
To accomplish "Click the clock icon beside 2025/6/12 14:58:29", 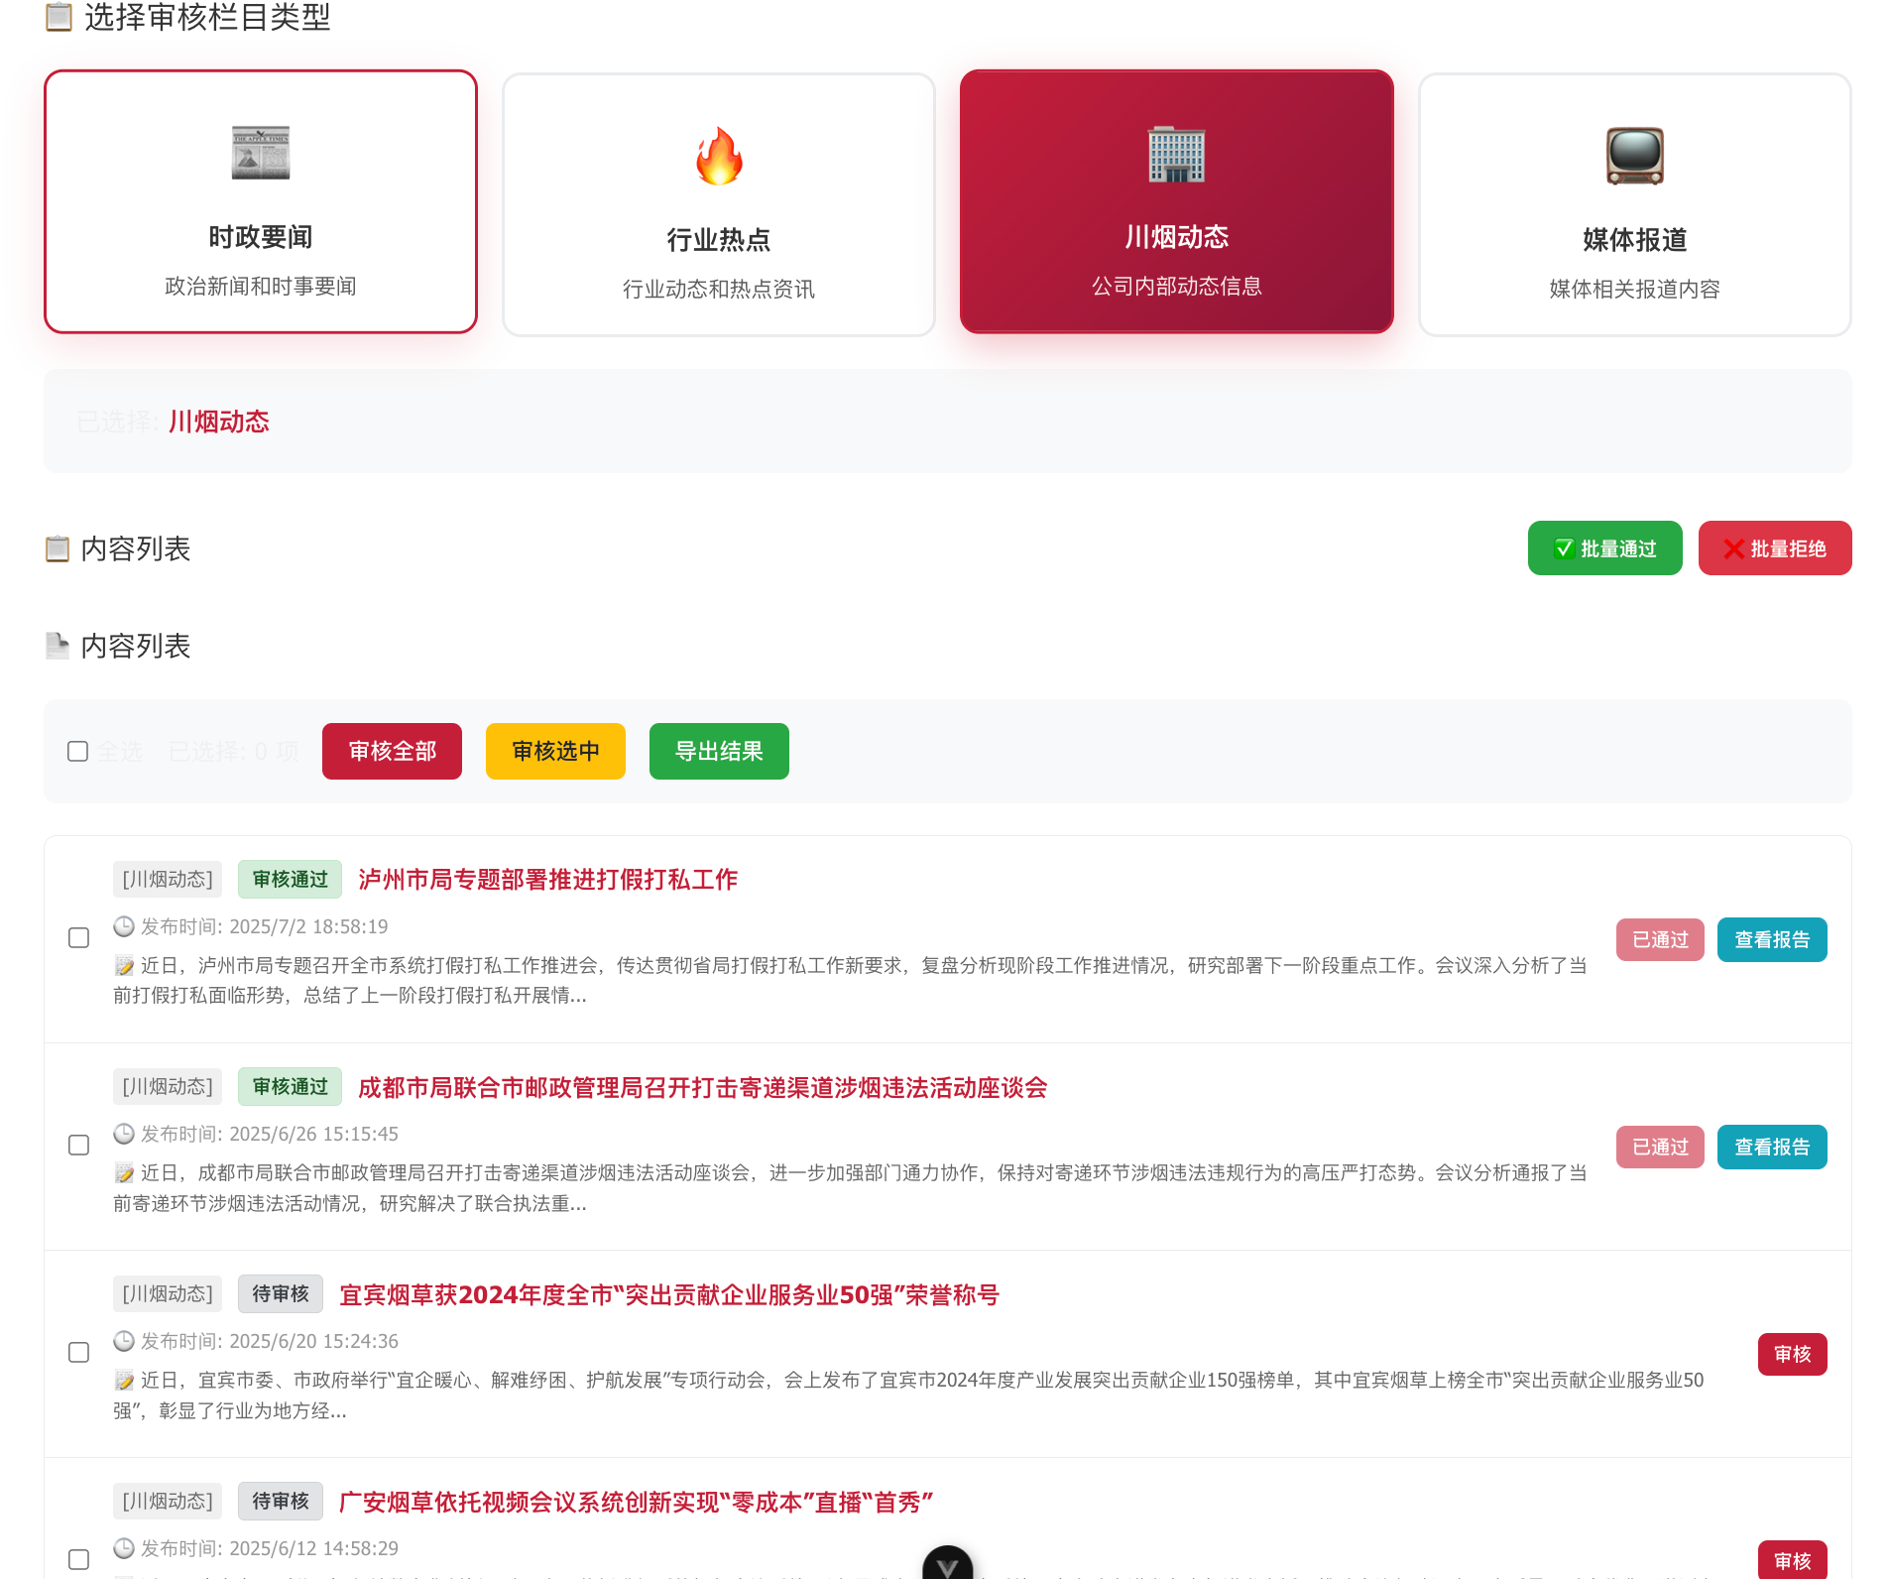I will click(124, 1548).
